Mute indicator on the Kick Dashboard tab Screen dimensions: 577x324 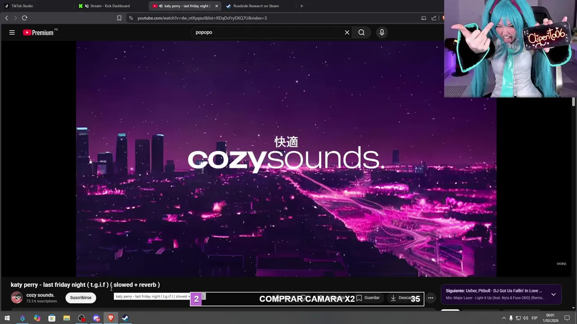click(x=87, y=6)
